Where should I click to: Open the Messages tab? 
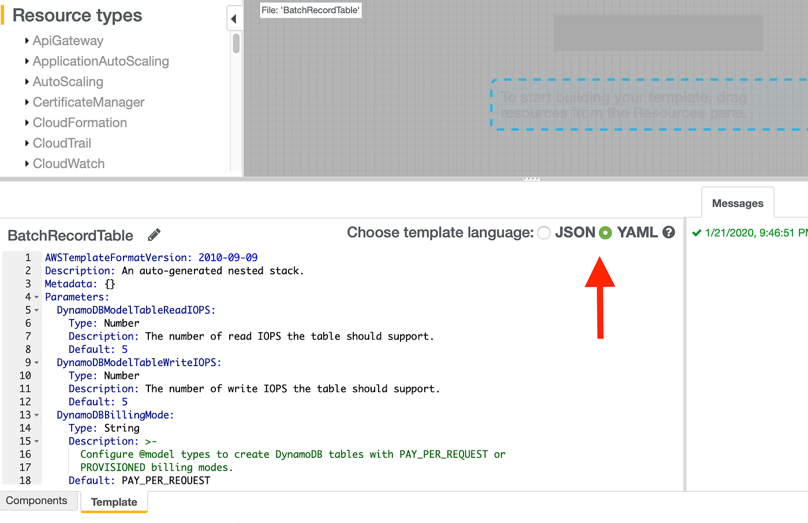tap(738, 202)
